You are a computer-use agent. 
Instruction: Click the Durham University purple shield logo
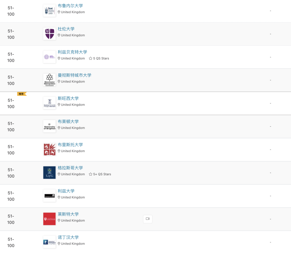(49, 34)
